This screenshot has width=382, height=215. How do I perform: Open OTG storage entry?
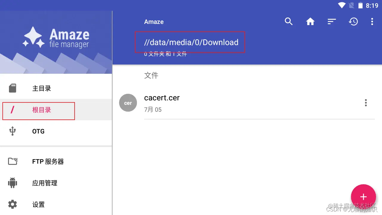(56, 131)
